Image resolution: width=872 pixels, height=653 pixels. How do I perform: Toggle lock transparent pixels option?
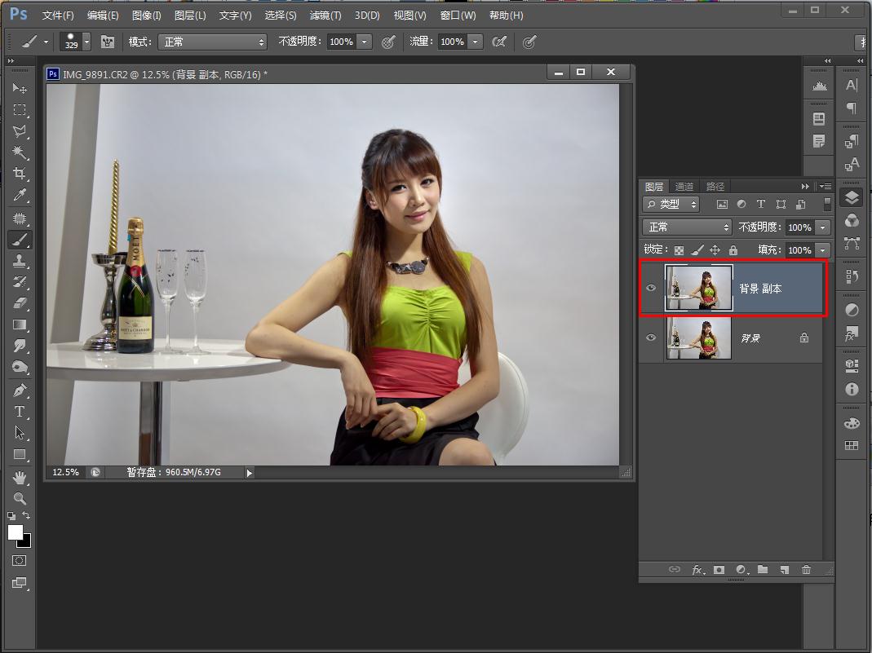(679, 250)
